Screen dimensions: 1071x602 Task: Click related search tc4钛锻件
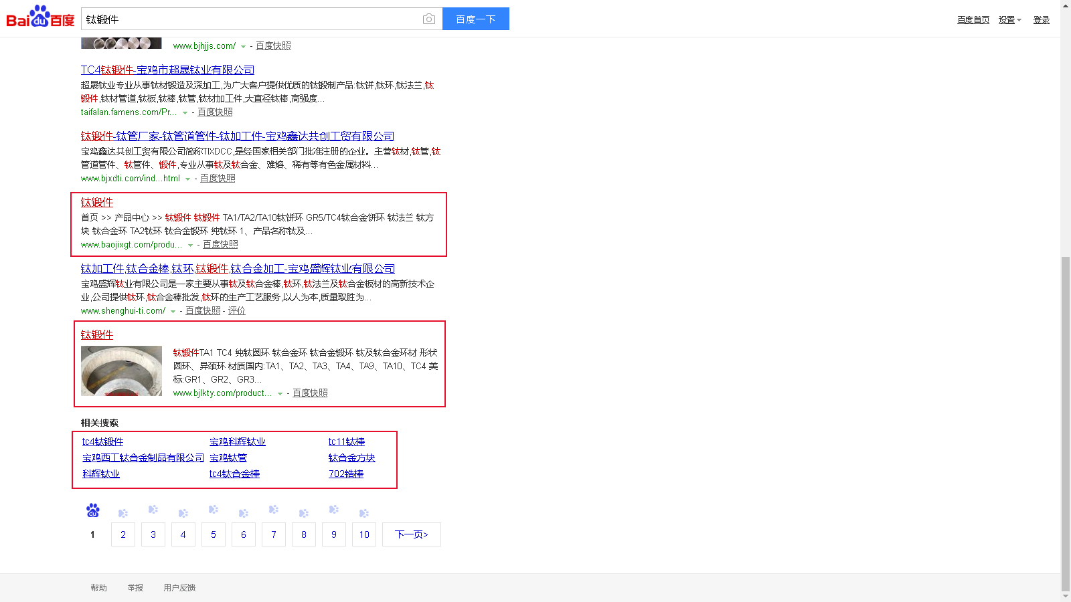[x=102, y=441]
